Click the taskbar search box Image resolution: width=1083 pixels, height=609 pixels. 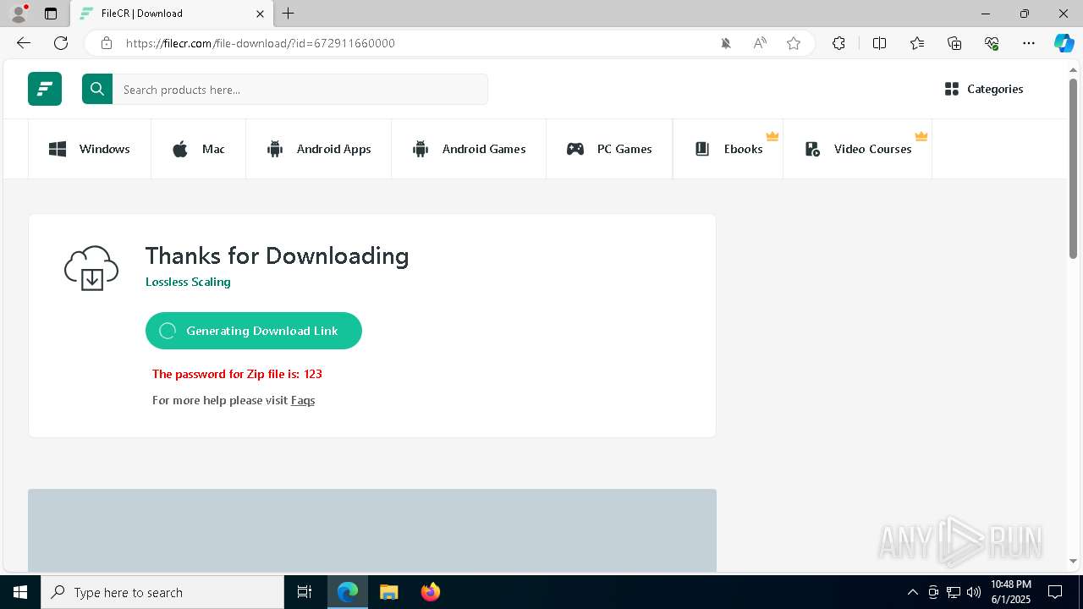162,592
